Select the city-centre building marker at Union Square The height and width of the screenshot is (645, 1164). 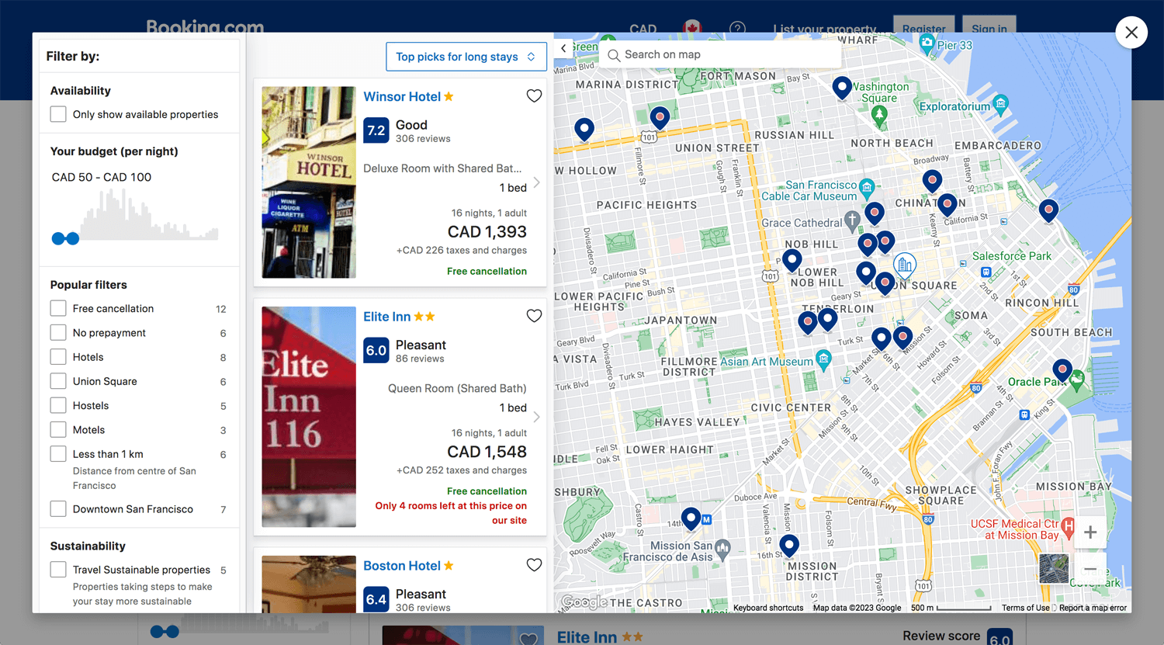tap(904, 265)
